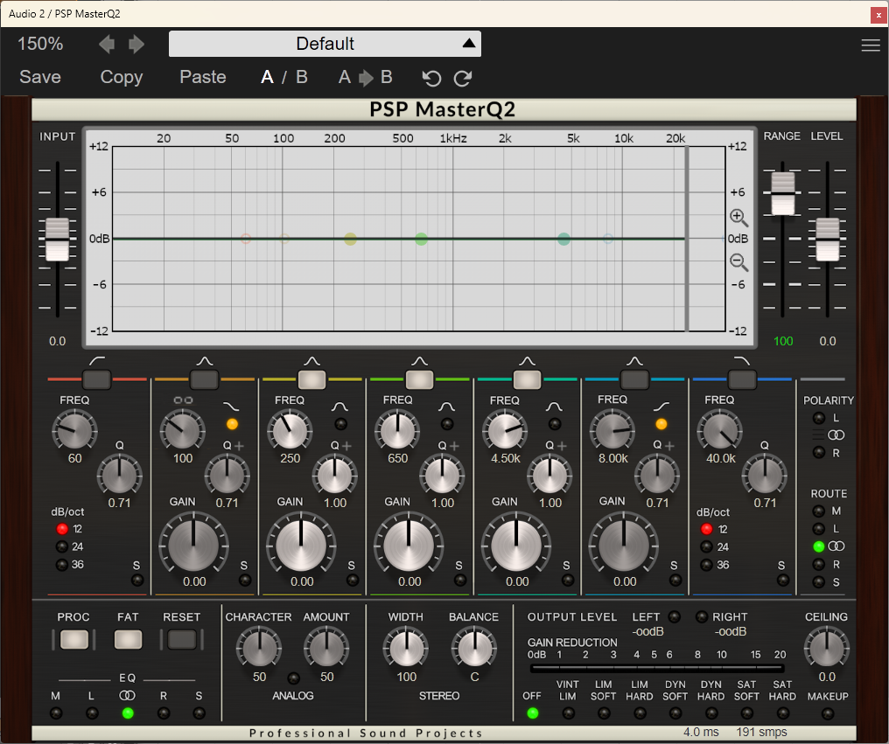Set ROUTE to S (side)
The image size is (889, 744).
coord(819,582)
